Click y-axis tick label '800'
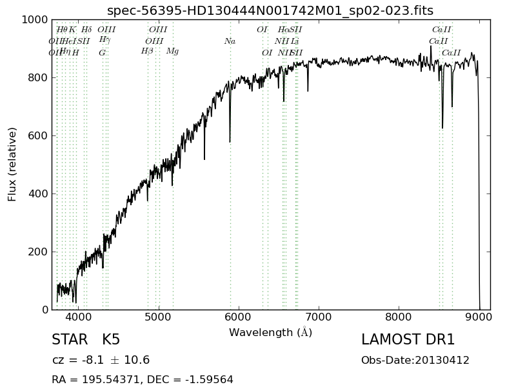Viewport: 516px width, 387px height. (x=38, y=77)
